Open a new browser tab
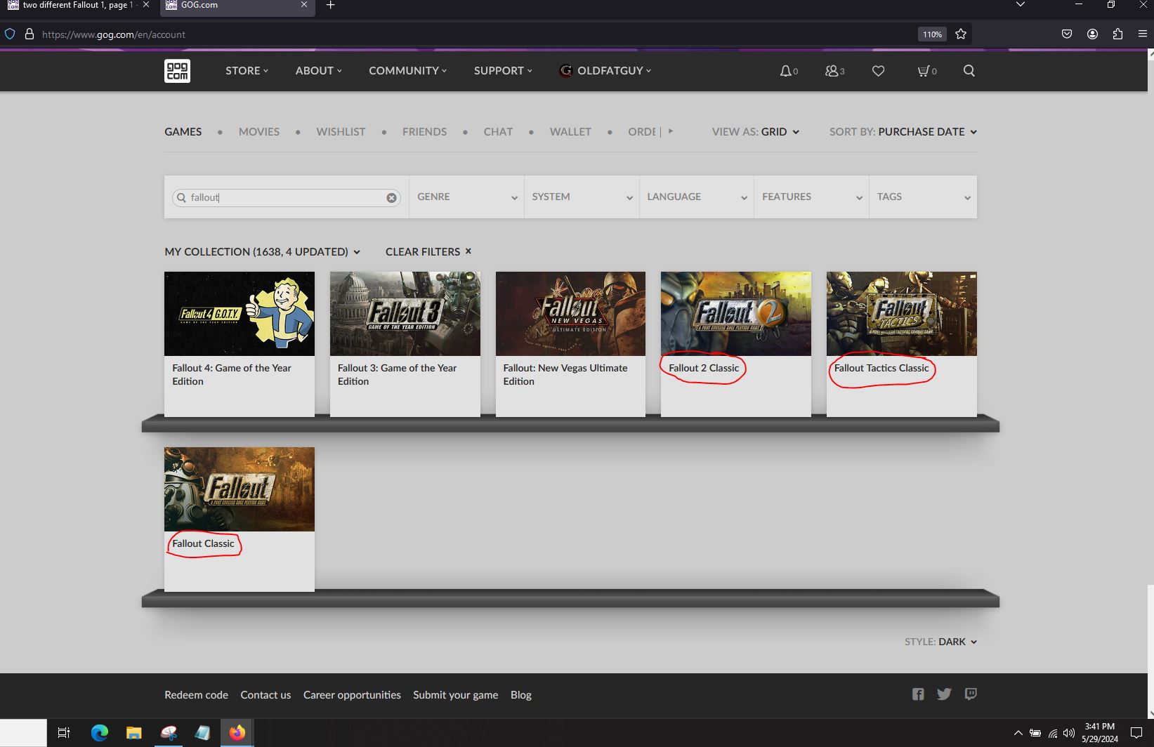Viewport: 1154px width, 747px height. [330, 5]
